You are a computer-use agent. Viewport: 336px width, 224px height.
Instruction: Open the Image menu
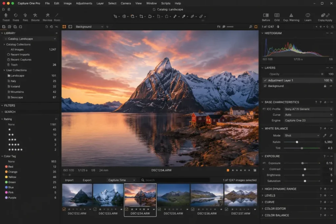[68, 3]
